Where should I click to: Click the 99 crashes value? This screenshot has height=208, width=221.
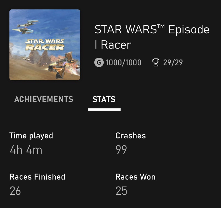pyautogui.click(x=121, y=150)
